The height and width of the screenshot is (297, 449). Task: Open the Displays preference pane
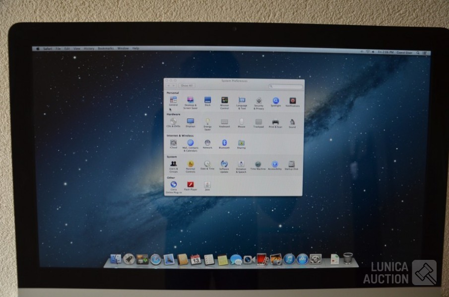coord(191,123)
